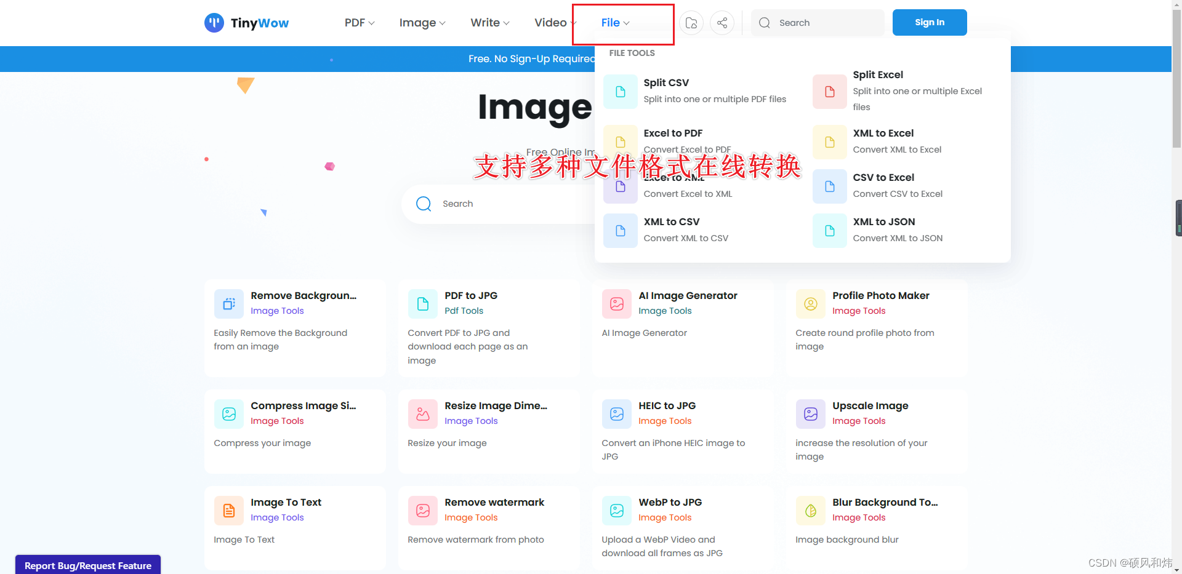Click 'Convert XML to CSV' description
1182x574 pixels.
[686, 239]
